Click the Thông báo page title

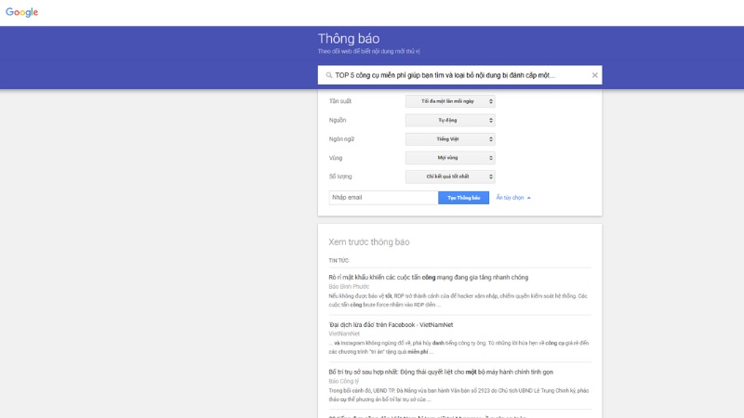(x=349, y=38)
